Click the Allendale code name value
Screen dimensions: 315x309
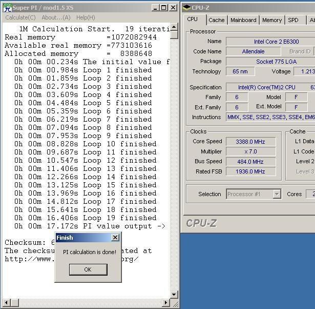253,51
